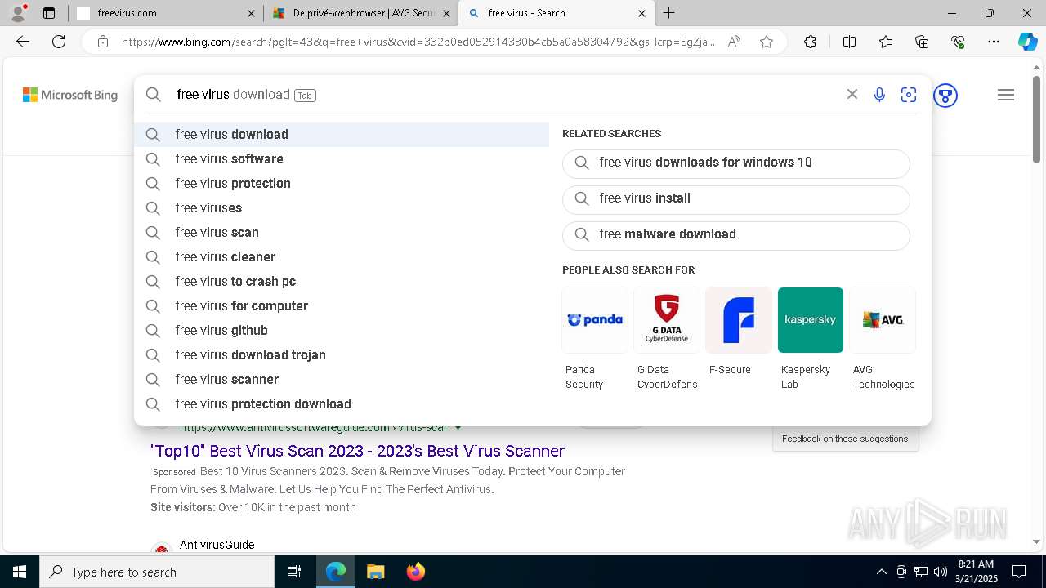Search using an image (visual search)
This screenshot has height=588, width=1046.
point(909,95)
